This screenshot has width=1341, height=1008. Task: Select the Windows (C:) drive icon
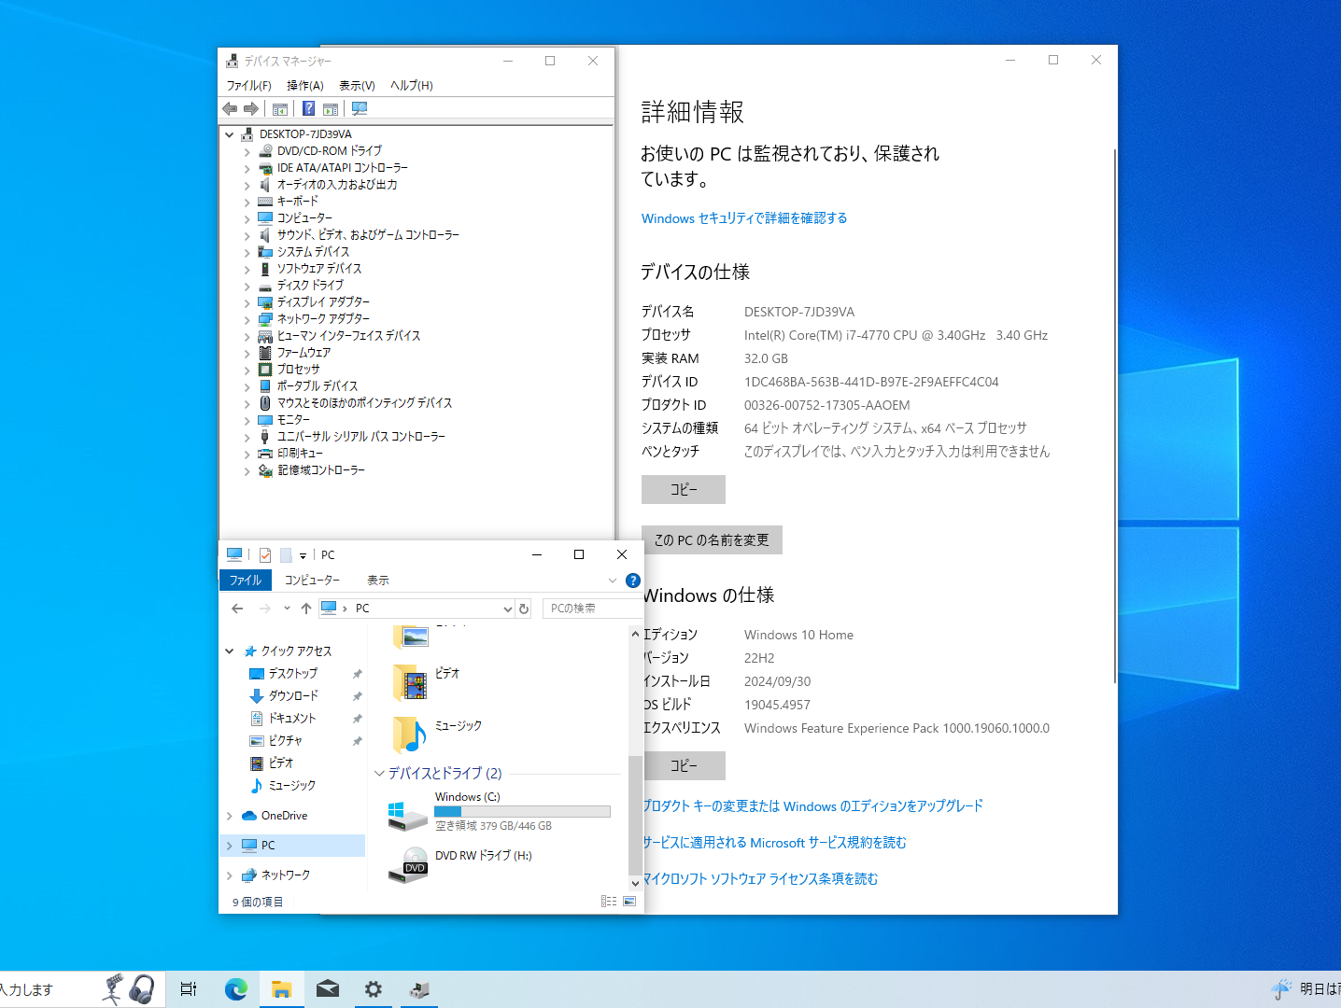(408, 815)
